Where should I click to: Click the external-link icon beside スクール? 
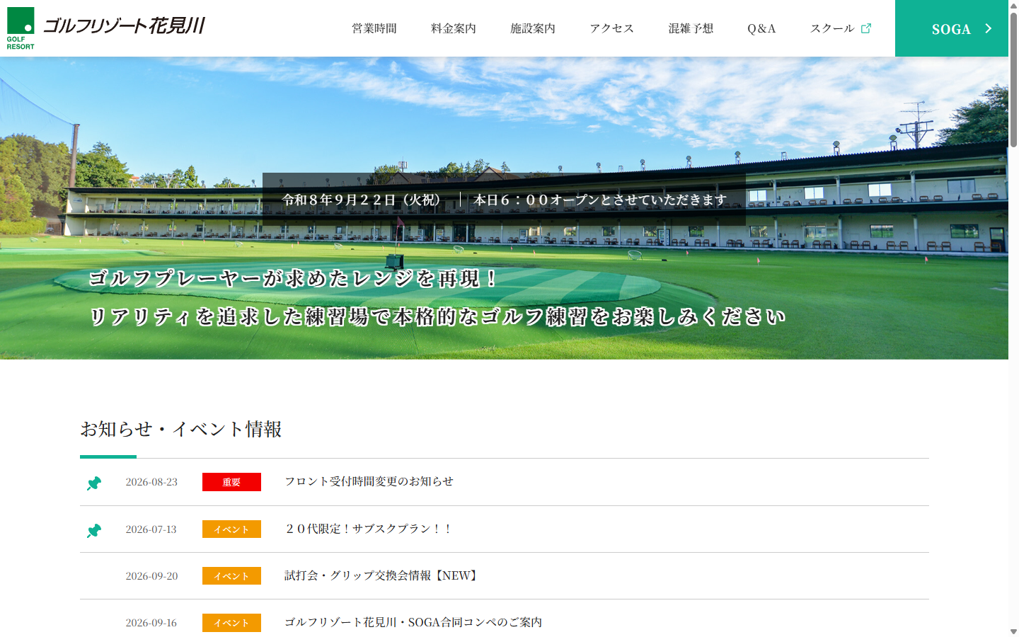click(x=866, y=28)
